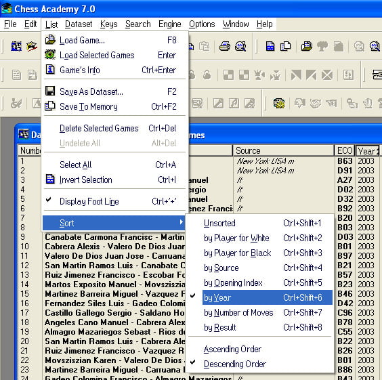Open the File menu
This screenshot has height=380, width=382.
click(10, 24)
